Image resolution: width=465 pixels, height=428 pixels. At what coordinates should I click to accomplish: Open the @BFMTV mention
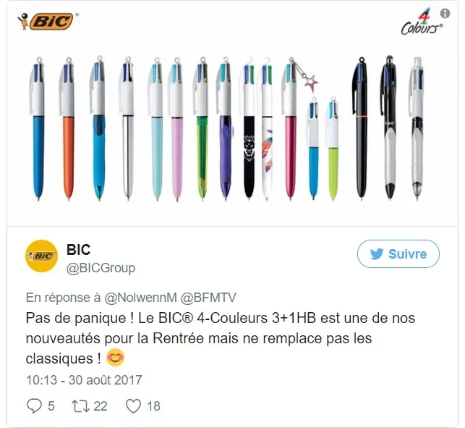[208, 298]
